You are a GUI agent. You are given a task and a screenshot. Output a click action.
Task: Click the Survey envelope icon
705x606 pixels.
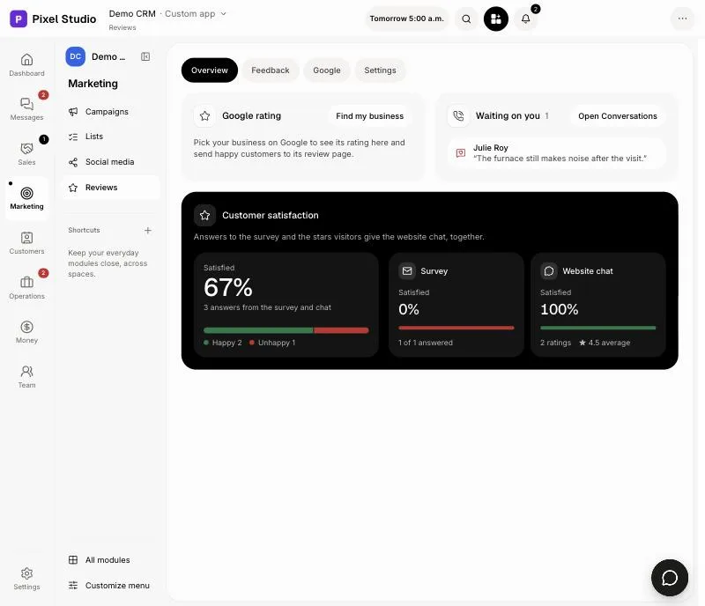(x=407, y=271)
